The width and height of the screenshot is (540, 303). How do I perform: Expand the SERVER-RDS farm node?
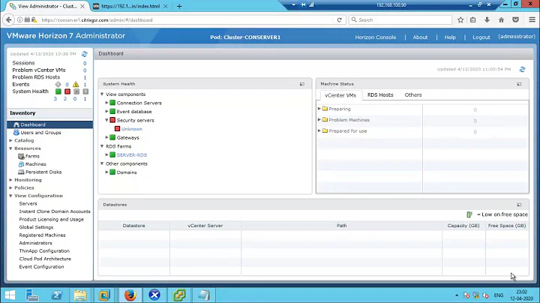click(106, 154)
